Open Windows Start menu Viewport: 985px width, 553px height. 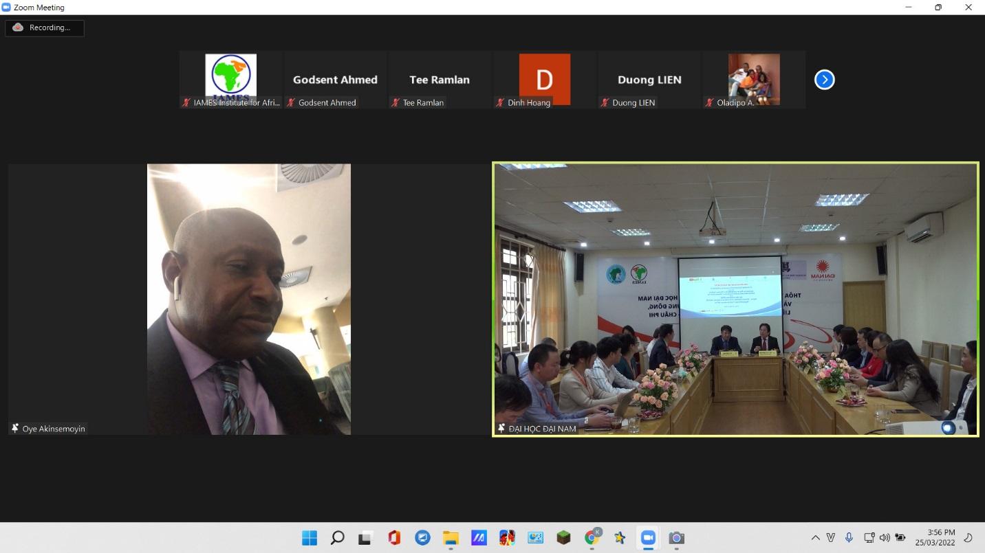click(310, 538)
